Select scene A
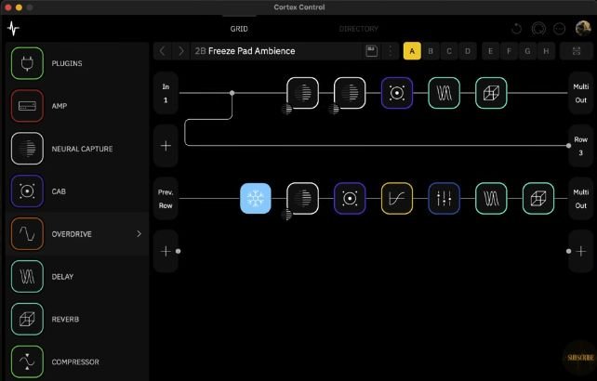 tap(412, 51)
